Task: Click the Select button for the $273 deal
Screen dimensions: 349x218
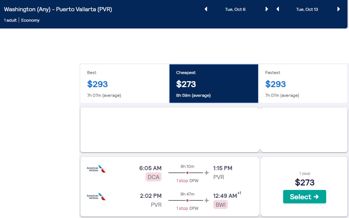Action: point(304,196)
